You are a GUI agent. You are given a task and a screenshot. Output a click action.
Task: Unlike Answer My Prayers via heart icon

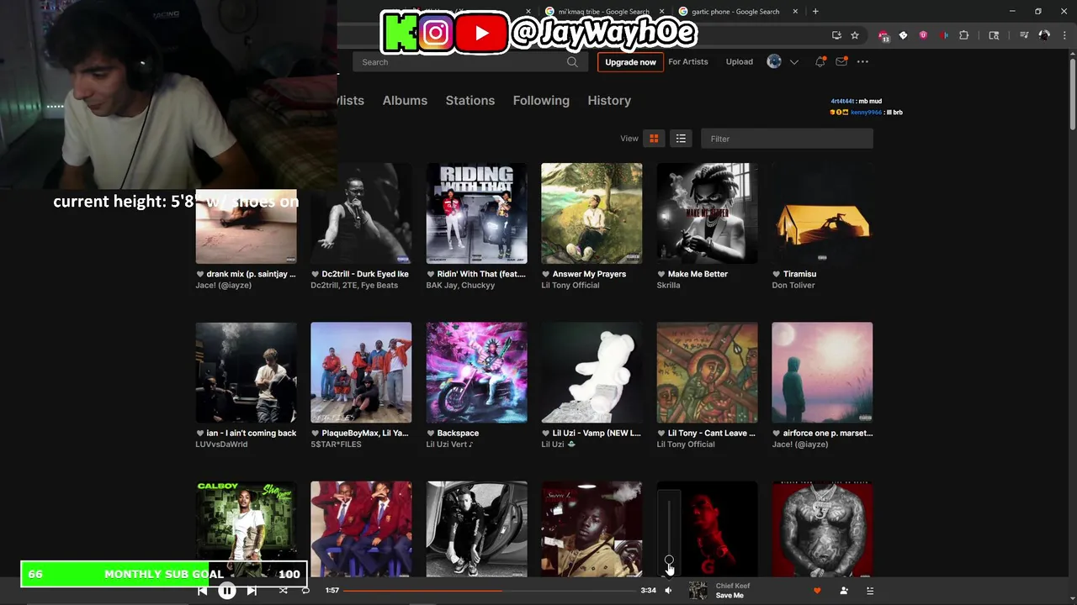point(546,274)
